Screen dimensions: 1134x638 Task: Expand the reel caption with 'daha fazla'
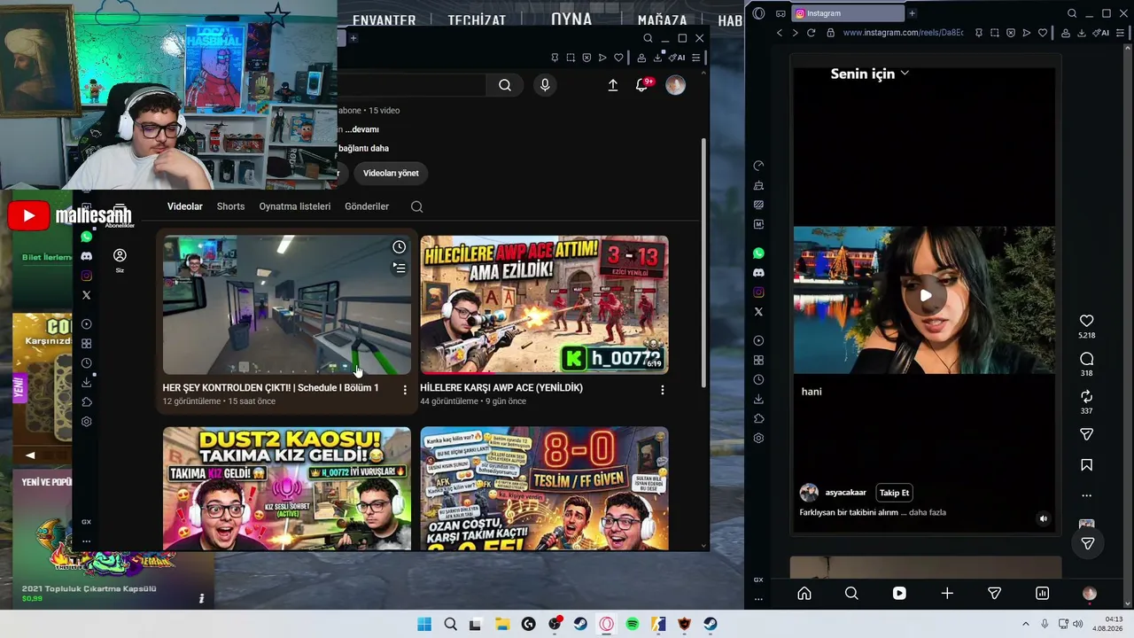click(928, 512)
